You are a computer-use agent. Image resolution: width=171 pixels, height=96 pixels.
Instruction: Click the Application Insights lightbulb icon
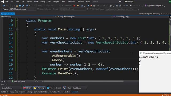click(146, 6)
